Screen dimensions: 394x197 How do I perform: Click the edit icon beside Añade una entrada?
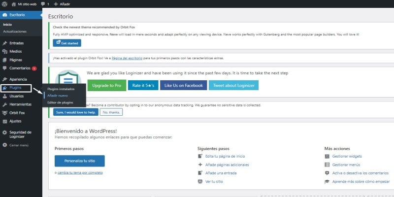coord(200,173)
